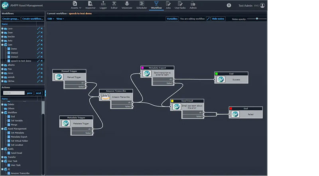Viewport: 319px width, 176px height.
Task: Click the Test Admin user avatar icon
Action: point(262,6)
